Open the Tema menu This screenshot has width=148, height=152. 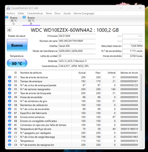point(49,13)
